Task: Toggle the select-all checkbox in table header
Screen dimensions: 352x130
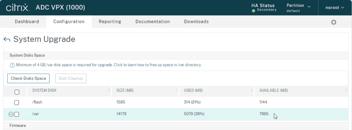Action: point(17,92)
